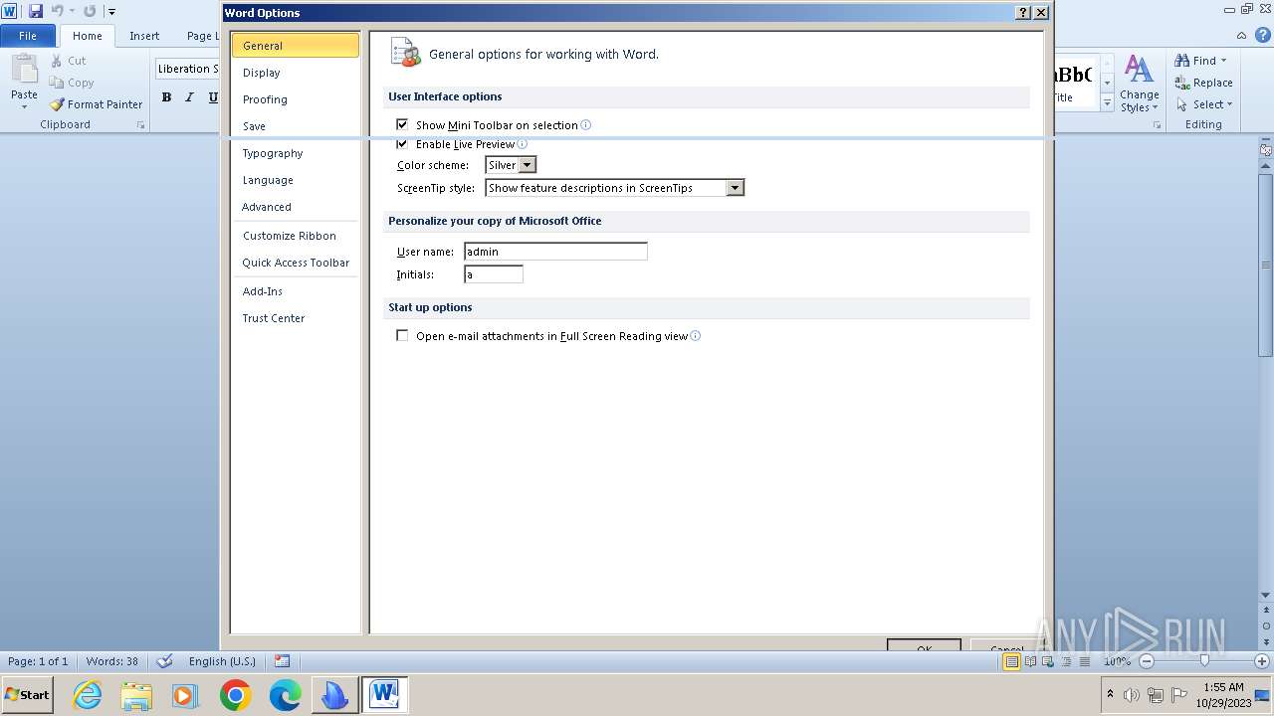
Task: Click the Zoom Out minus button
Action: tap(1147, 661)
